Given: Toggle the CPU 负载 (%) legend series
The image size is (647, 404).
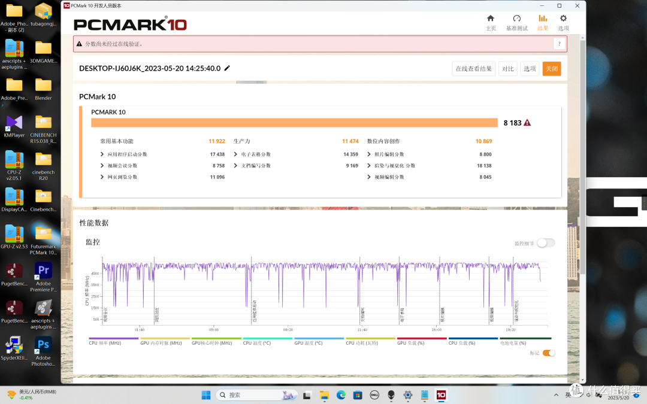Looking at the screenshot, I should [x=473, y=342].
